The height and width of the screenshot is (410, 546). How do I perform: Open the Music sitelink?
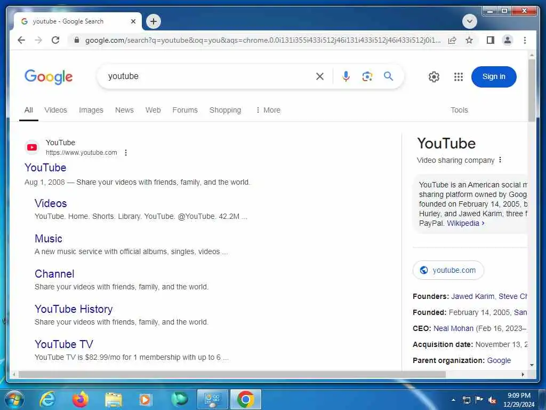click(x=49, y=239)
